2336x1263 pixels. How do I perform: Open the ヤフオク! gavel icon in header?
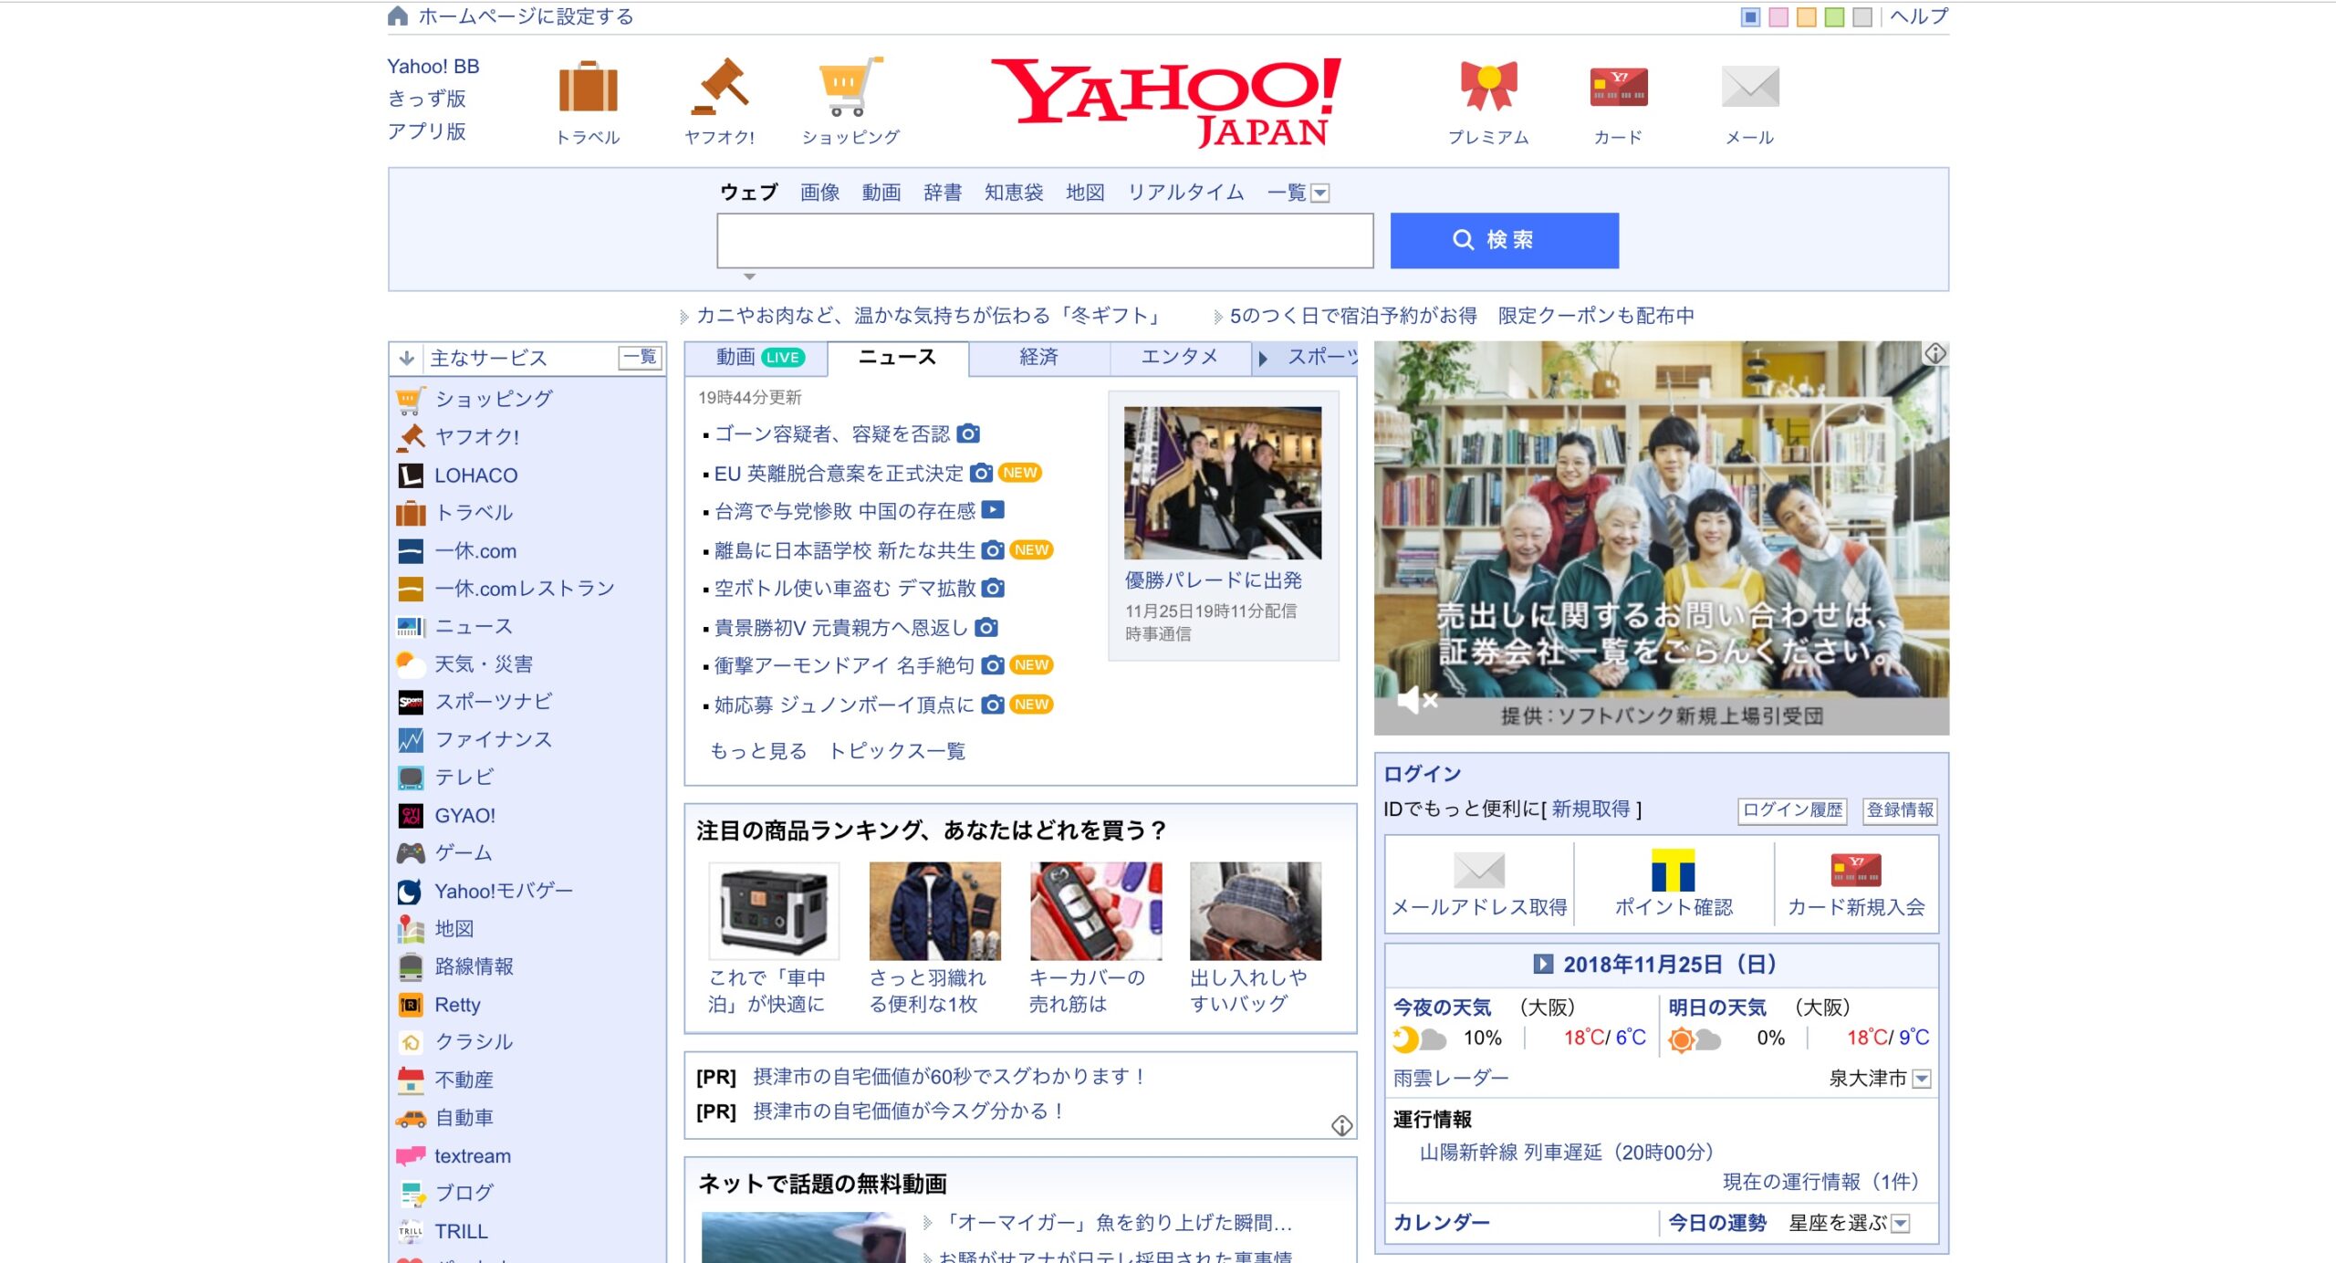point(720,87)
